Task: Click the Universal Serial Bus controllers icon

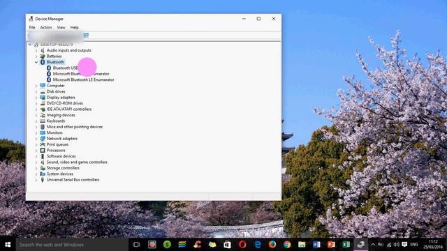Action: [x=43, y=180]
